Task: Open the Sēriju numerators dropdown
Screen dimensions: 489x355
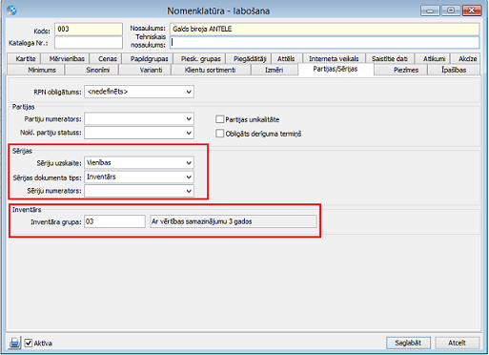Action: click(x=139, y=191)
